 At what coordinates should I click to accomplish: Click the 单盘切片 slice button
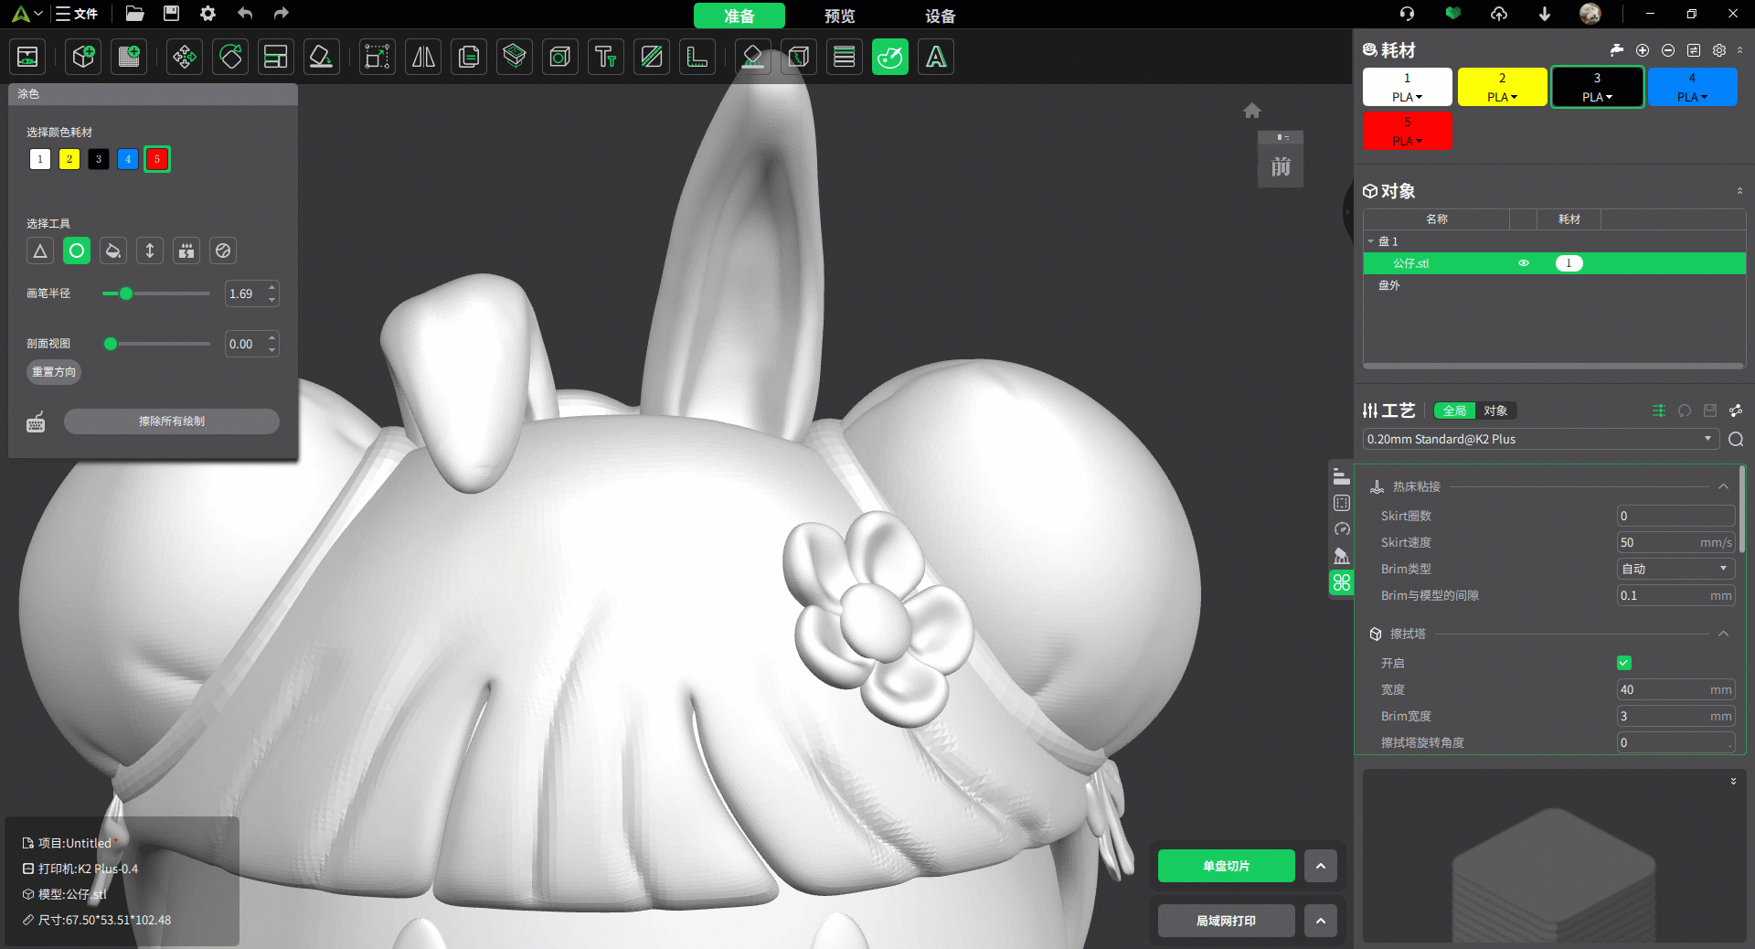(1227, 866)
